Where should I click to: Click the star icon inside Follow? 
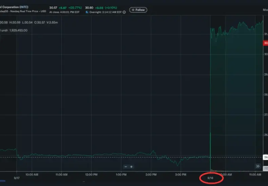(133, 10)
